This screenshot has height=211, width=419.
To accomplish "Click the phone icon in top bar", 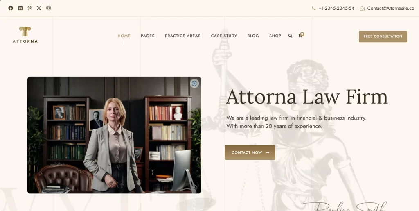I will click(x=314, y=8).
